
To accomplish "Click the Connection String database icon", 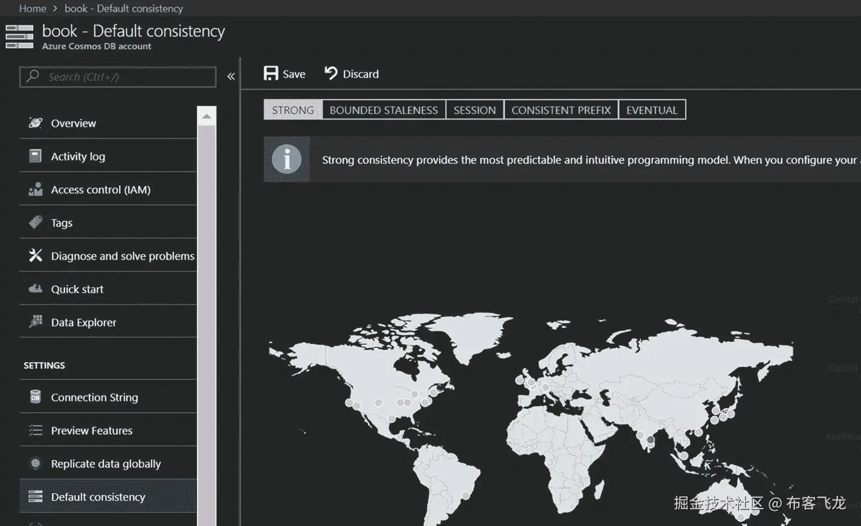I will click(x=36, y=397).
